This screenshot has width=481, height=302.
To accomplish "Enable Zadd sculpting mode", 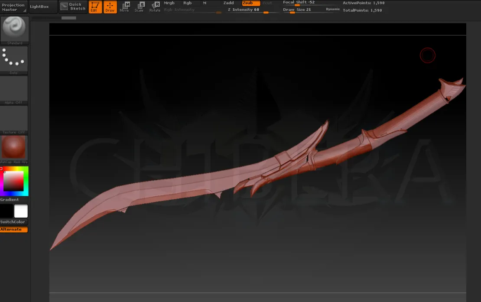I will pyautogui.click(x=228, y=3).
